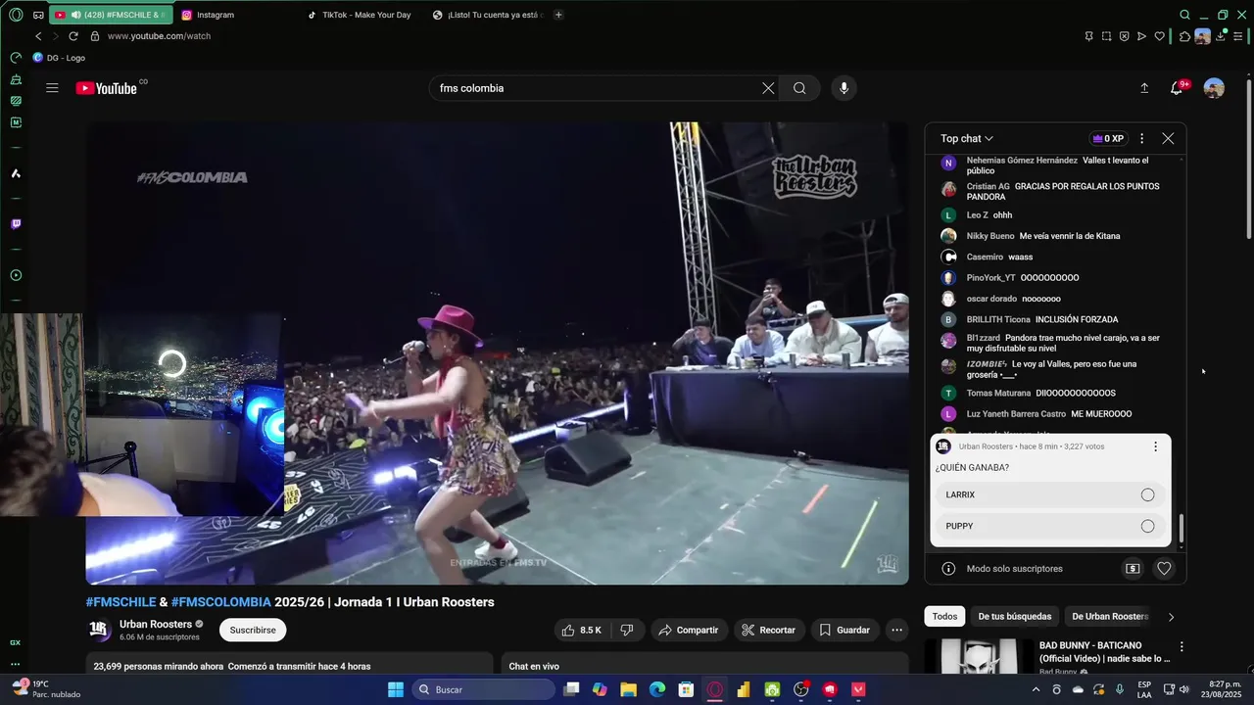1254x705 pixels.
Task: Open YouTube account avatar menu
Action: [1214, 88]
